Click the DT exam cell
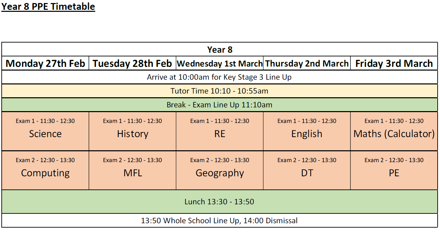440x232 pixels. coord(307,170)
